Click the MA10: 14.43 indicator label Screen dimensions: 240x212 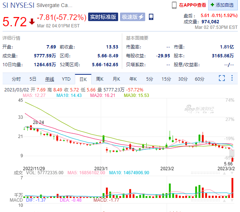[69, 95]
